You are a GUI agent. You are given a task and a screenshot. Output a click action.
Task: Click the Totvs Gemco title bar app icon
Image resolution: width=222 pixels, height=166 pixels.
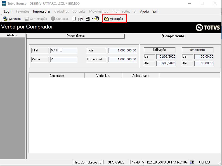(x=4, y=3)
